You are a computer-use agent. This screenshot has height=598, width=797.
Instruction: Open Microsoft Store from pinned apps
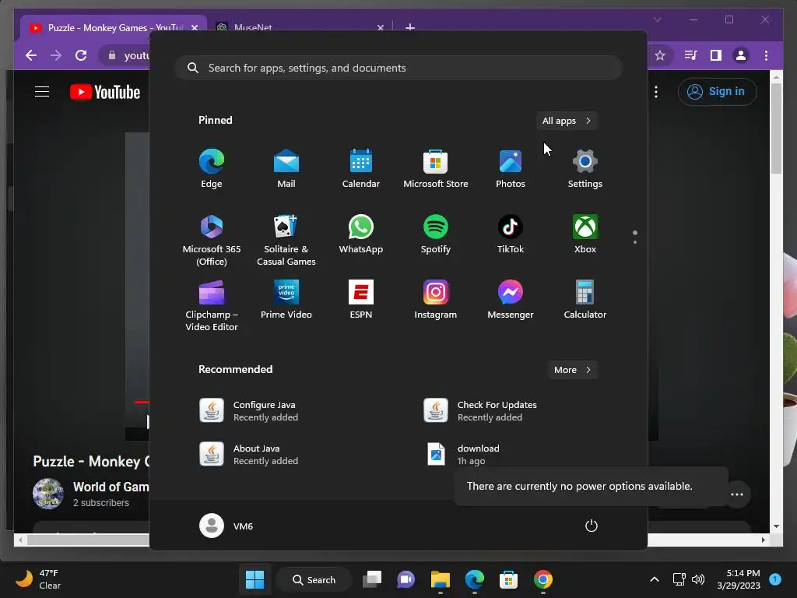click(436, 169)
